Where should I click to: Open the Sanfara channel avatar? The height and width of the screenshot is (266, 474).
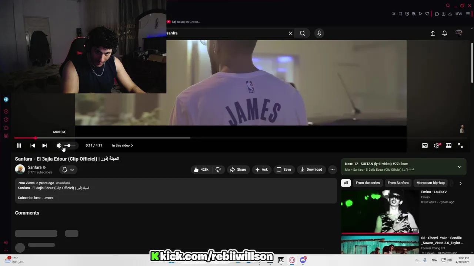pos(20,170)
